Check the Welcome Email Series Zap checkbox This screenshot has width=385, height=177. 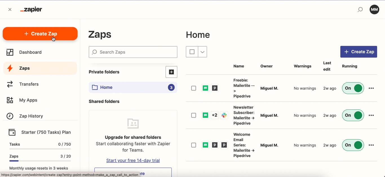(194, 145)
